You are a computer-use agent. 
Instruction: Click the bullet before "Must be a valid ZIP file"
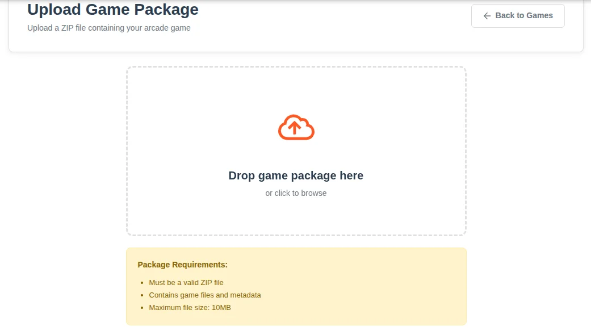[141, 283]
